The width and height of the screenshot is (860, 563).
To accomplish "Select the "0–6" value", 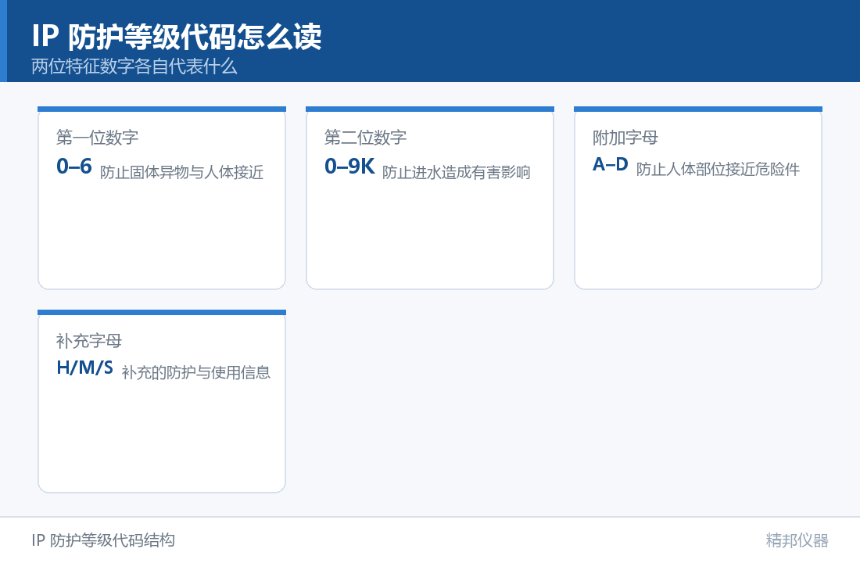I will (74, 166).
